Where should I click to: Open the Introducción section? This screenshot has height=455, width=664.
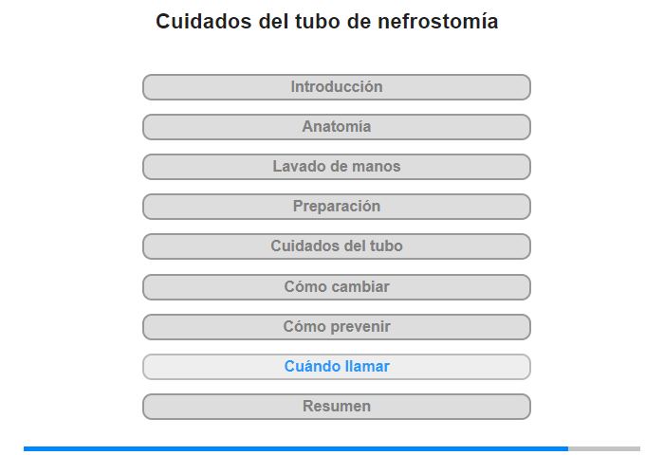pos(337,87)
